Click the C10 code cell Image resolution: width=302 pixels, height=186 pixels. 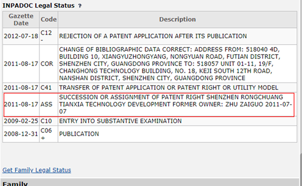46,121
